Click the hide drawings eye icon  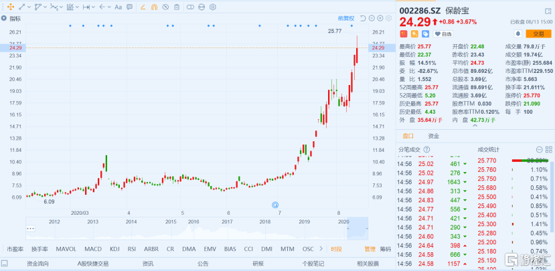point(165,7)
